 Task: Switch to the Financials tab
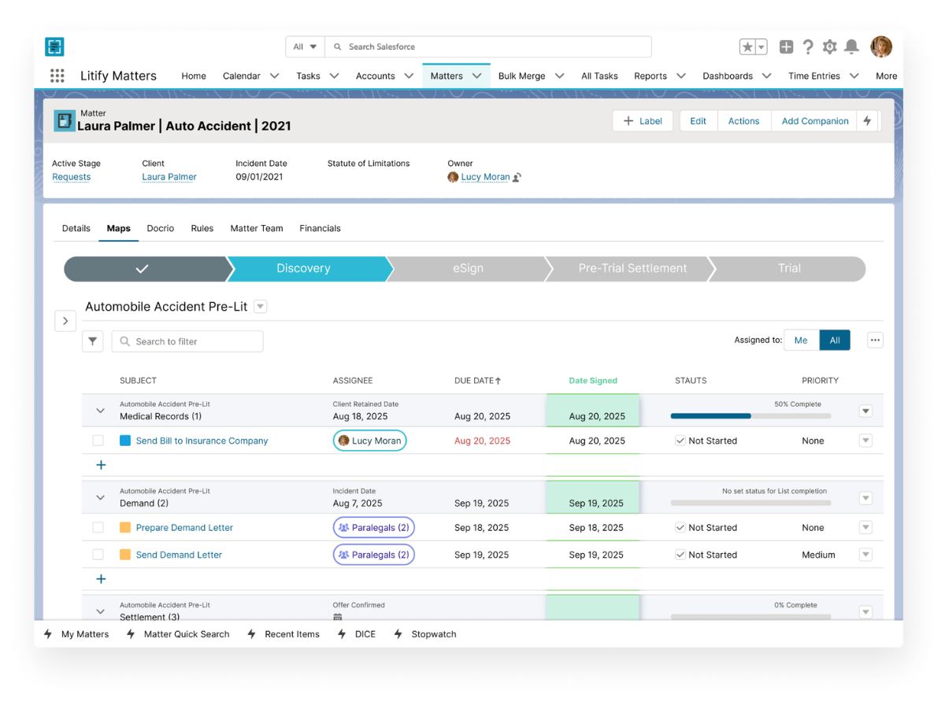(x=320, y=228)
